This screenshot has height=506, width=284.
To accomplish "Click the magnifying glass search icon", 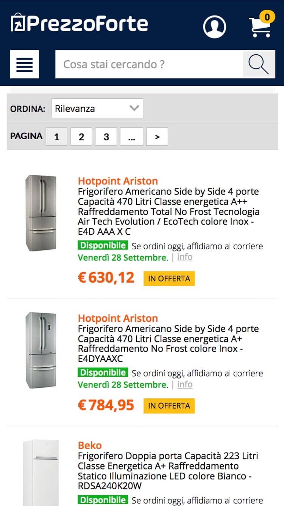I will [x=259, y=64].
